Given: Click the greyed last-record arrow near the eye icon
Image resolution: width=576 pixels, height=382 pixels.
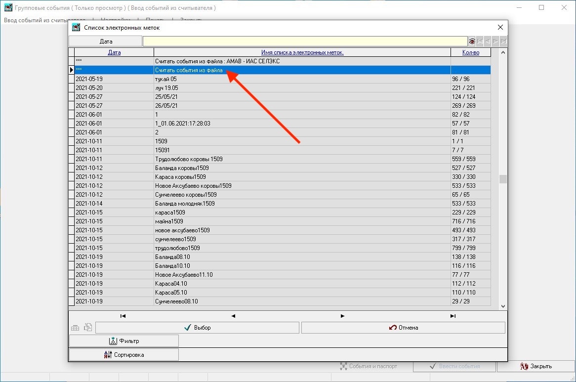Looking at the screenshot, I should click(x=503, y=41).
